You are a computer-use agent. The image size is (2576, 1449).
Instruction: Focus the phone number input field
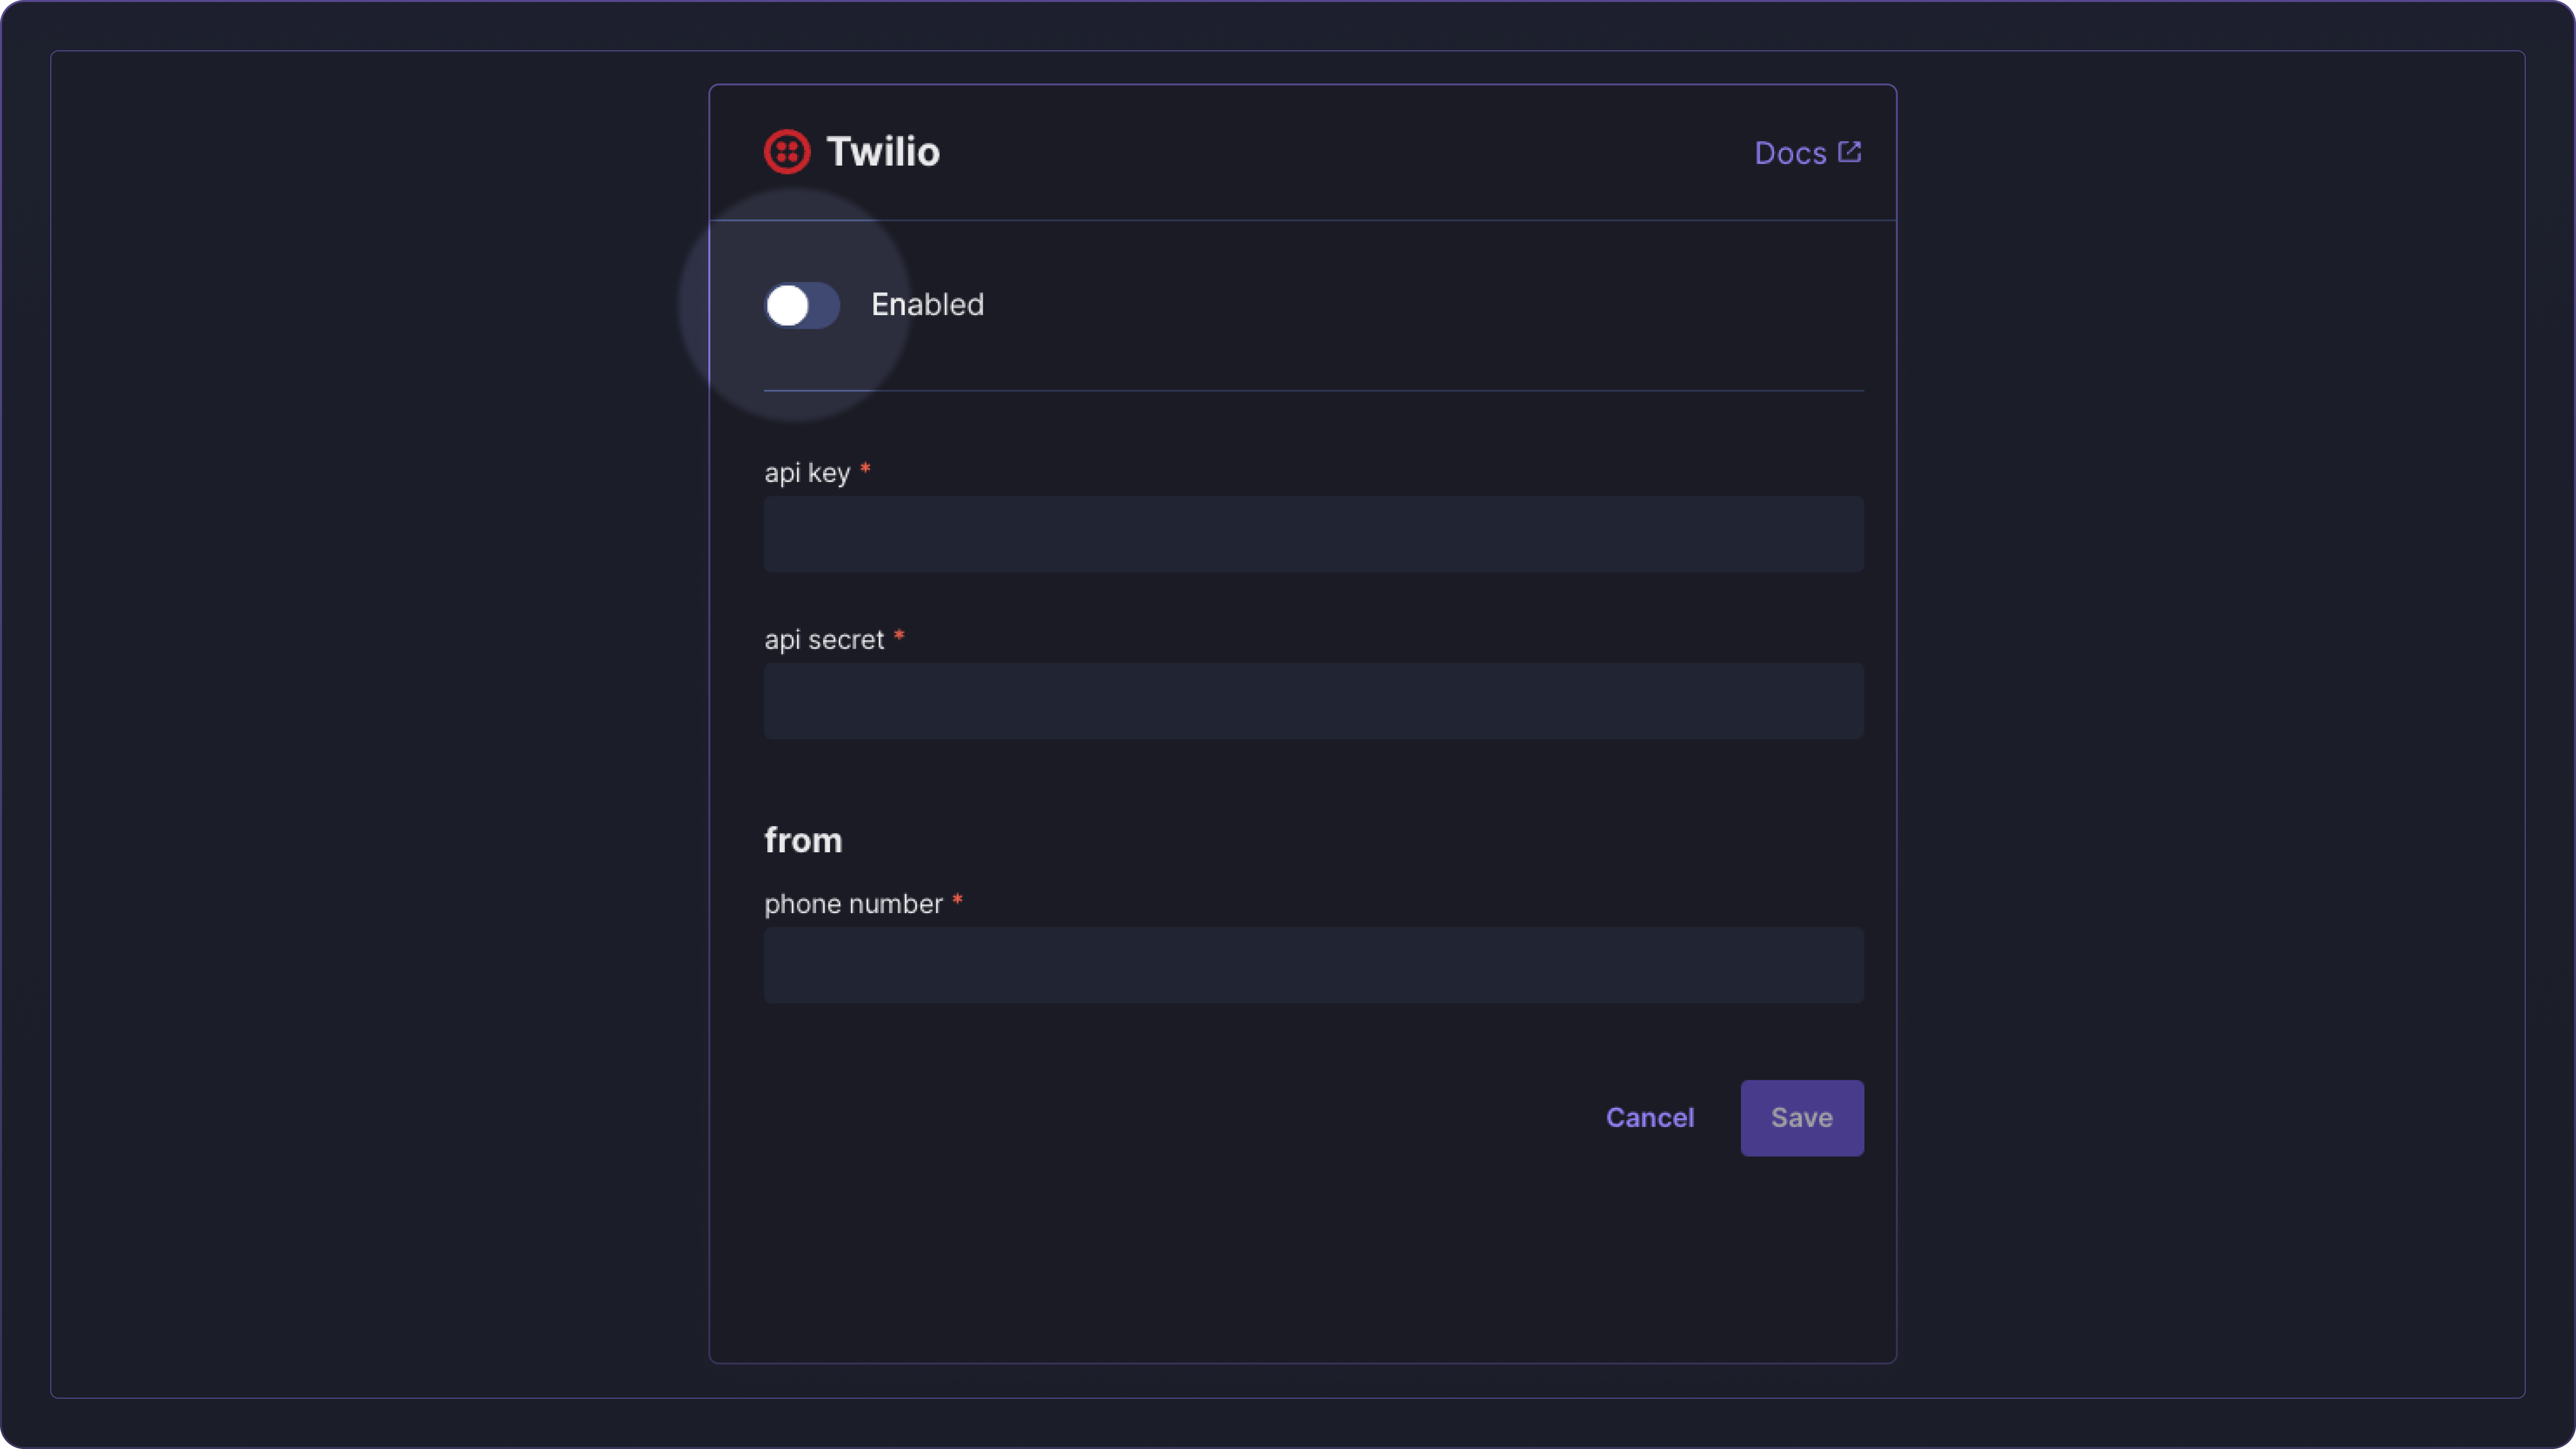click(x=1313, y=965)
